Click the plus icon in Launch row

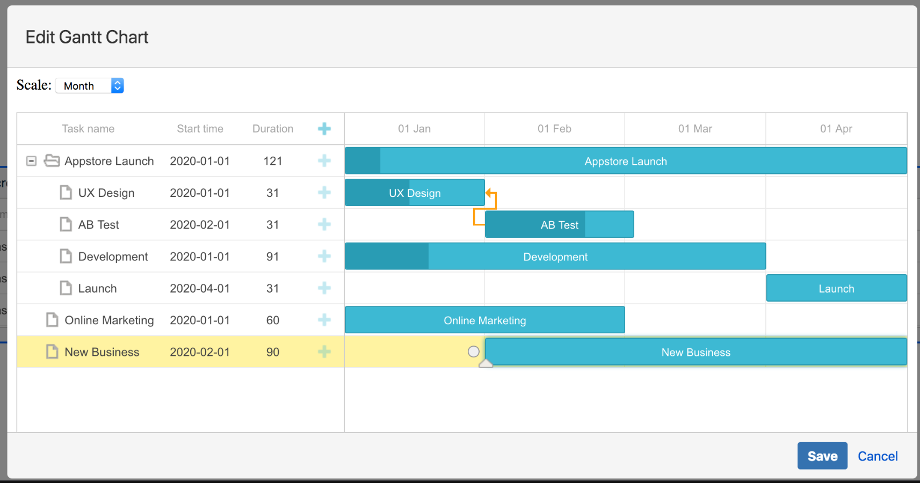click(x=324, y=288)
